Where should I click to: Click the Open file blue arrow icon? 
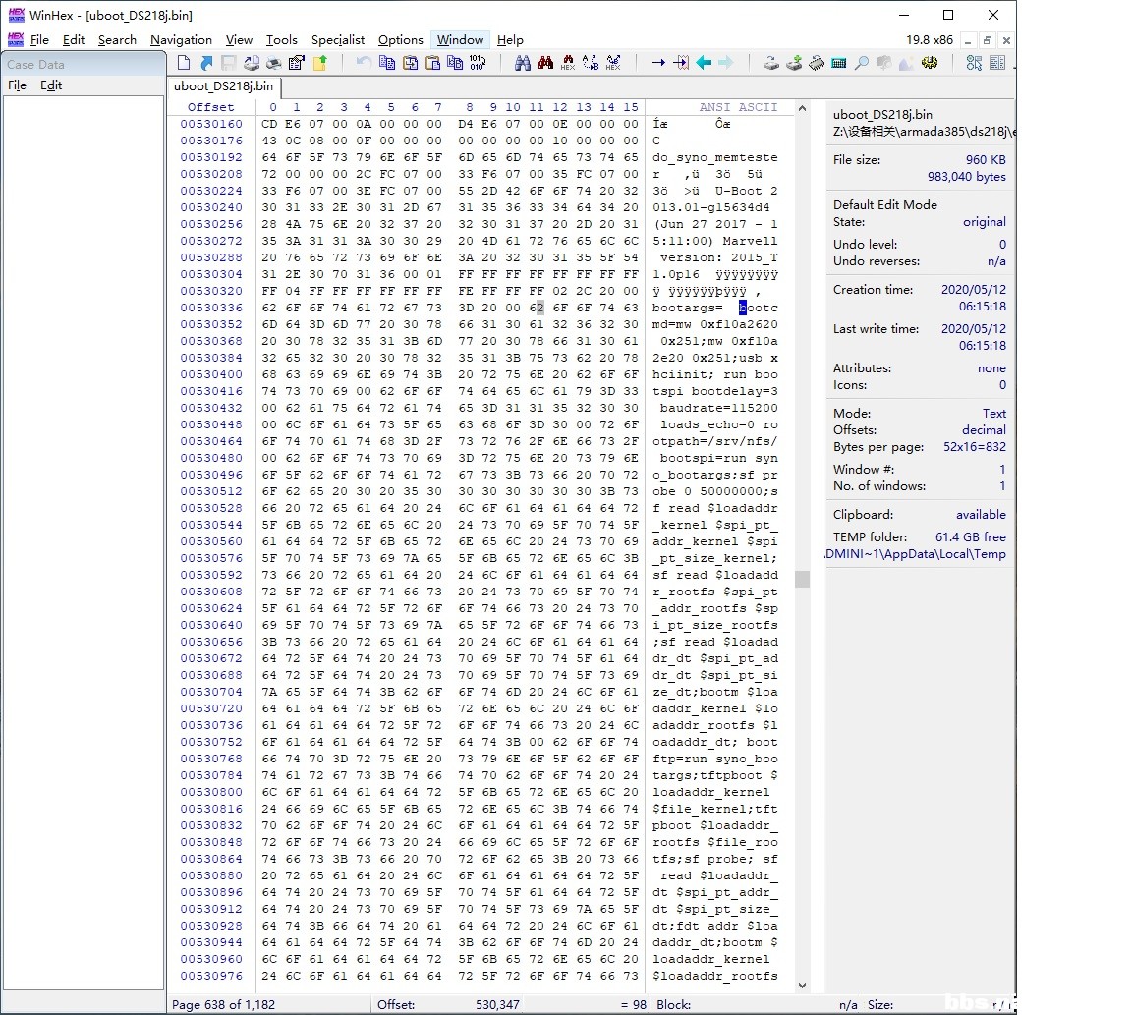(x=206, y=64)
